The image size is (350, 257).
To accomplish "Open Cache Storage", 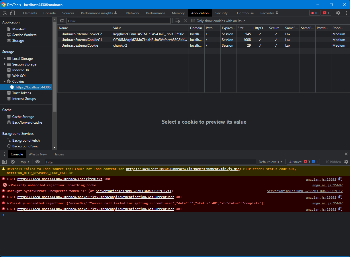I will coord(23,116).
